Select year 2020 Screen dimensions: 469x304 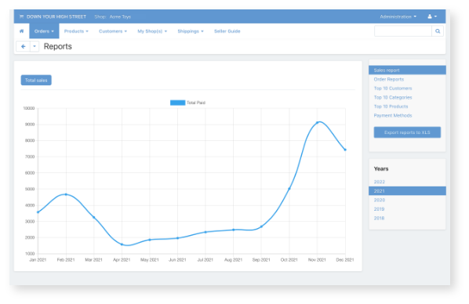[x=380, y=200]
